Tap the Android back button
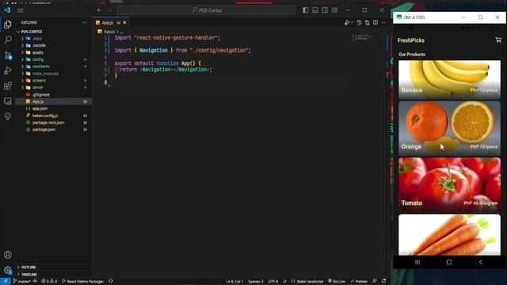Image resolution: width=507 pixels, height=285 pixels. pos(481,262)
